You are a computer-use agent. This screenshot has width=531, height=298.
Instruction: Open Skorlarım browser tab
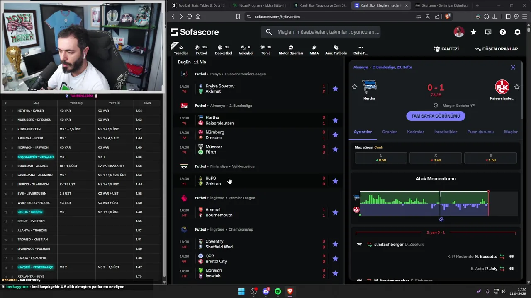[441, 5]
